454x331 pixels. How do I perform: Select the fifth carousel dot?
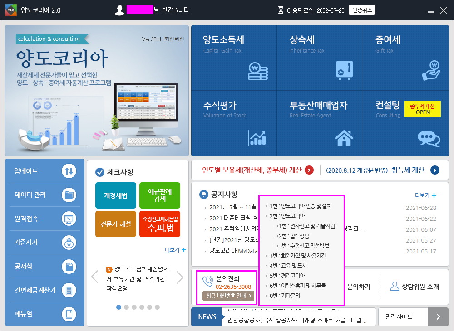pyautogui.click(x=149, y=307)
